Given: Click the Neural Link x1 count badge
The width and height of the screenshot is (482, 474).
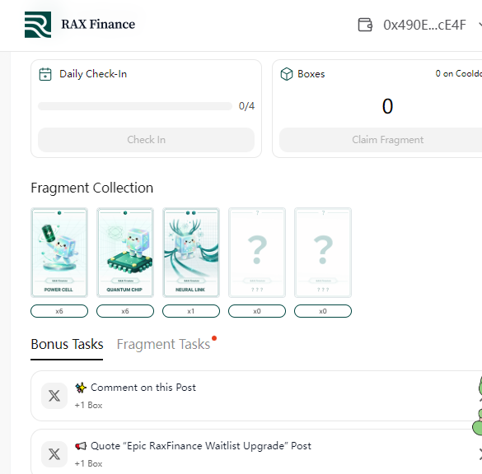Looking at the screenshot, I should point(191,311).
